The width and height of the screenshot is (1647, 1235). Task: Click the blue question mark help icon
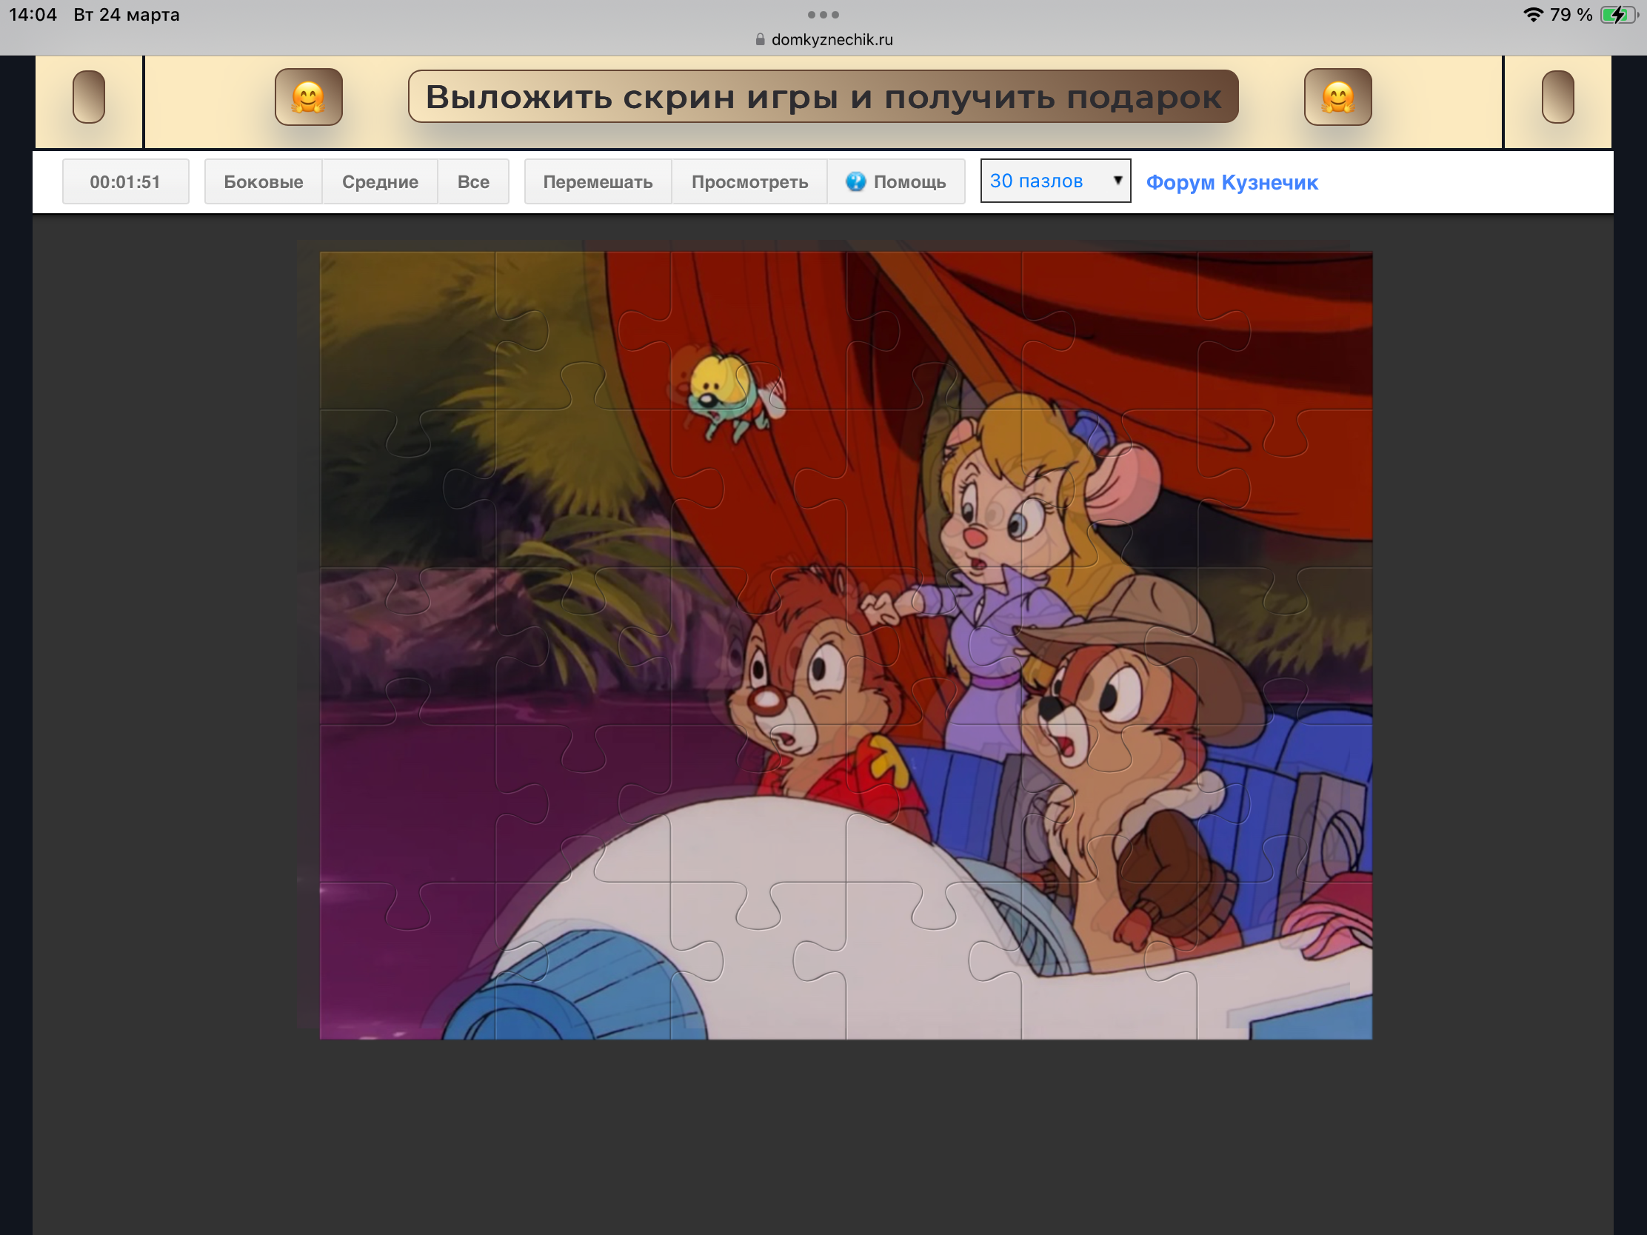(855, 181)
